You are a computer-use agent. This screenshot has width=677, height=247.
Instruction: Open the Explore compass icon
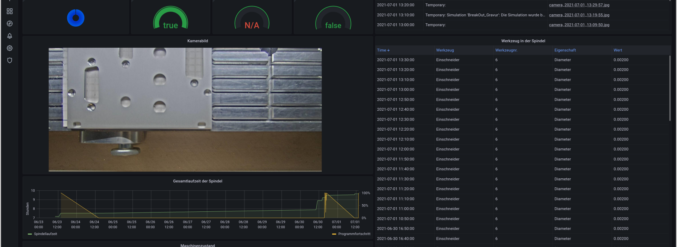[x=10, y=24]
